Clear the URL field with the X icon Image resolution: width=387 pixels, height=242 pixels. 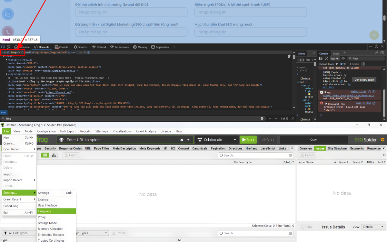(182, 140)
